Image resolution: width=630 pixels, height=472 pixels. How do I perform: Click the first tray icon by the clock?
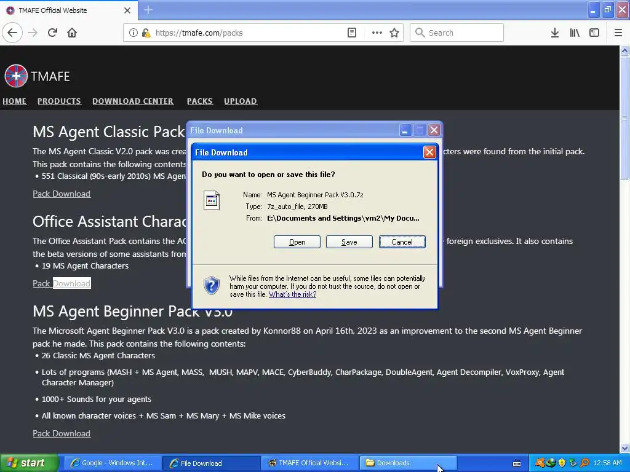[540, 463]
